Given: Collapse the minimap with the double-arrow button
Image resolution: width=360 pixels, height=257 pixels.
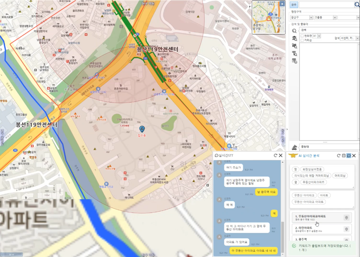Looking at the screenshot, I should (x=282, y=4).
